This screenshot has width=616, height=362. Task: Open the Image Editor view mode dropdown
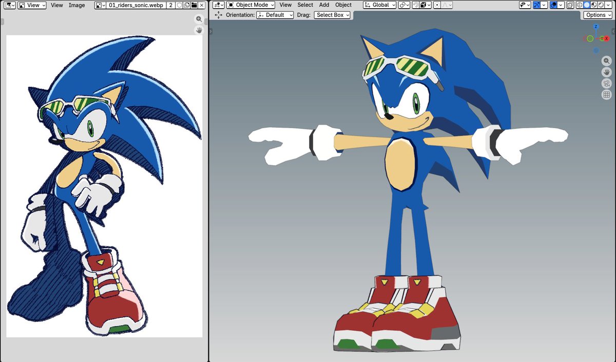click(x=32, y=5)
